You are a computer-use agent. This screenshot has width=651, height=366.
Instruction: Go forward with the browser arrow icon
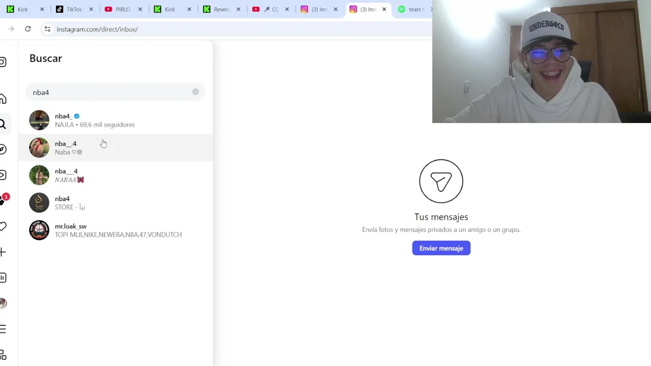tap(11, 29)
